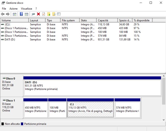Click the toolbar icon with magnifying glass
Image resolution: width=166 pixels, height=131 pixels.
pos(54,14)
